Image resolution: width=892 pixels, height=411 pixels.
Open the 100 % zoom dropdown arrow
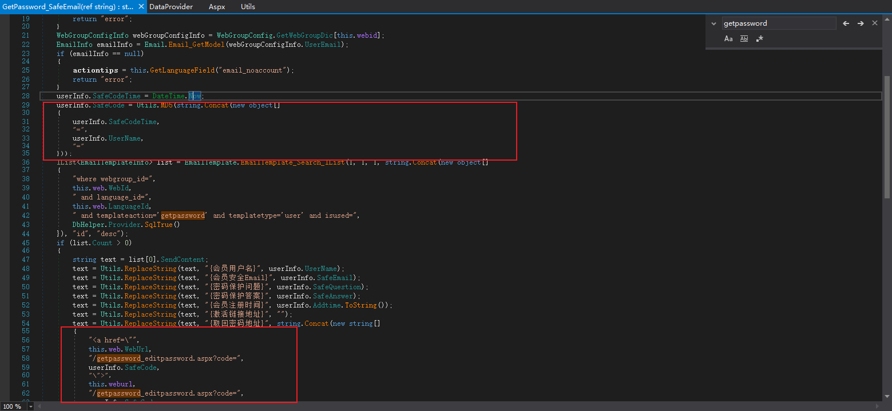pos(31,406)
